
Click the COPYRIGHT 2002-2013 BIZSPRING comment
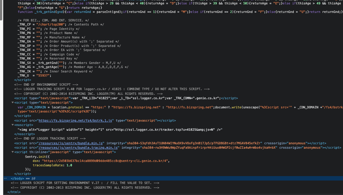coord(85,187)
